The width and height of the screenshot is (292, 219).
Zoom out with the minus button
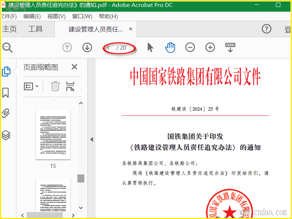(x=190, y=47)
